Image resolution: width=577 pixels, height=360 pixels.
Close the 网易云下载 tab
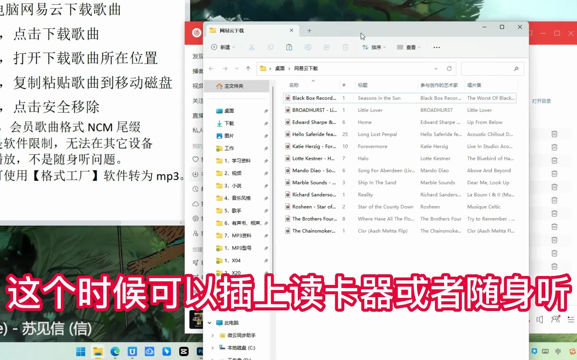tap(292, 30)
